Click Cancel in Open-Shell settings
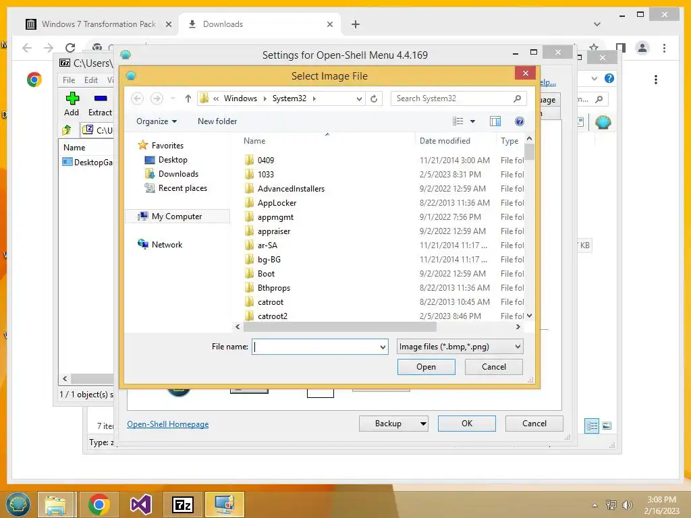The width and height of the screenshot is (691, 518). coord(534,424)
